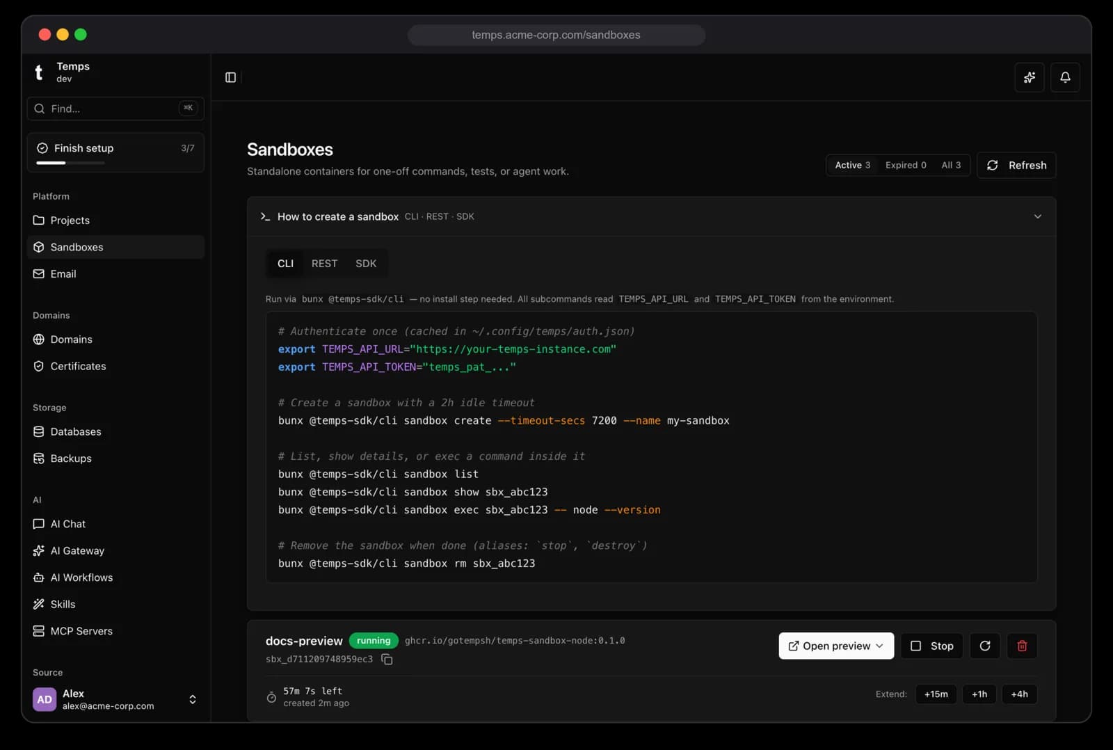Open the AI sparkle assistant icon
The height and width of the screenshot is (750, 1113).
pos(1029,77)
